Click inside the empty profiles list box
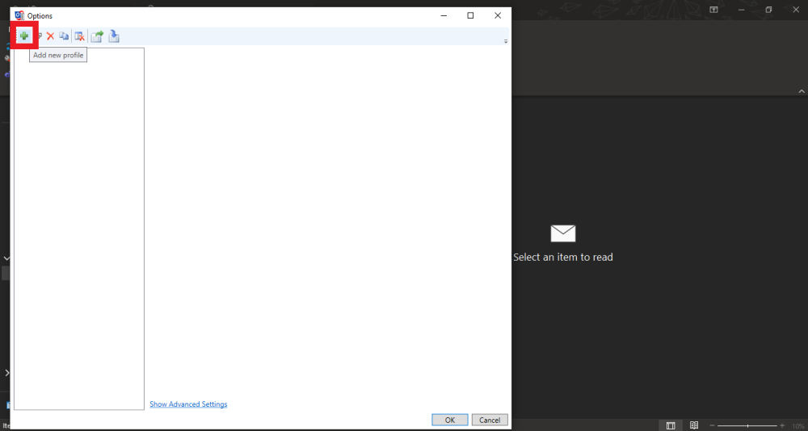Image resolution: width=808 pixels, height=431 pixels. pos(79,226)
